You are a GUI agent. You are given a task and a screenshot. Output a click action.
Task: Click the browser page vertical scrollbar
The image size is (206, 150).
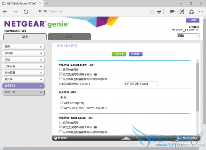(x=205, y=72)
